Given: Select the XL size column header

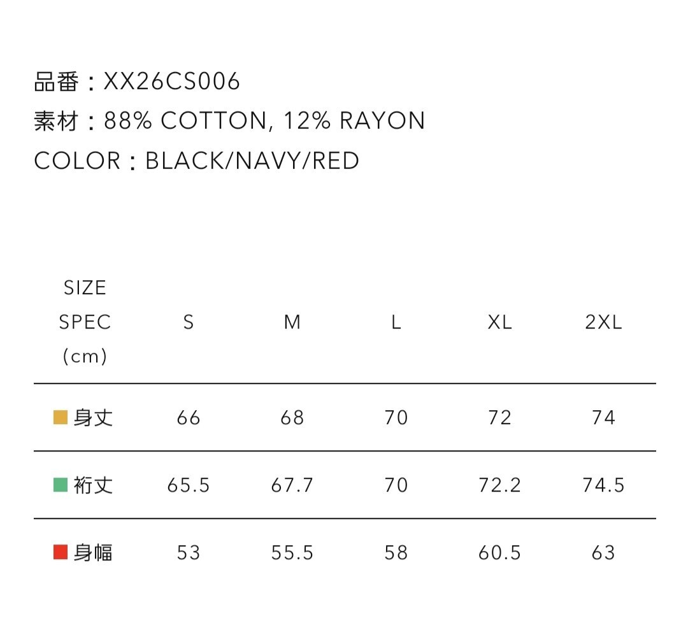Looking at the screenshot, I should click(500, 323).
